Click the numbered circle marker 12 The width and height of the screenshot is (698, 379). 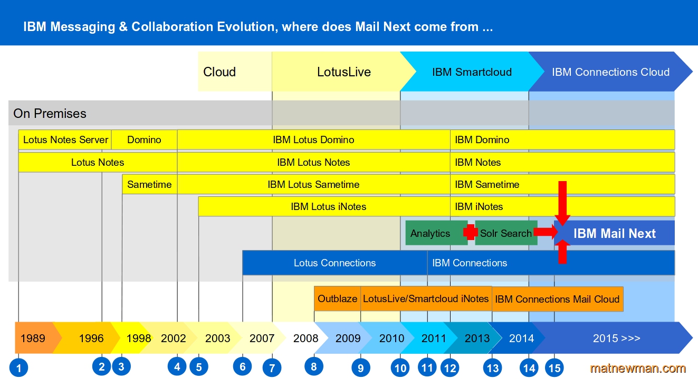tap(450, 368)
